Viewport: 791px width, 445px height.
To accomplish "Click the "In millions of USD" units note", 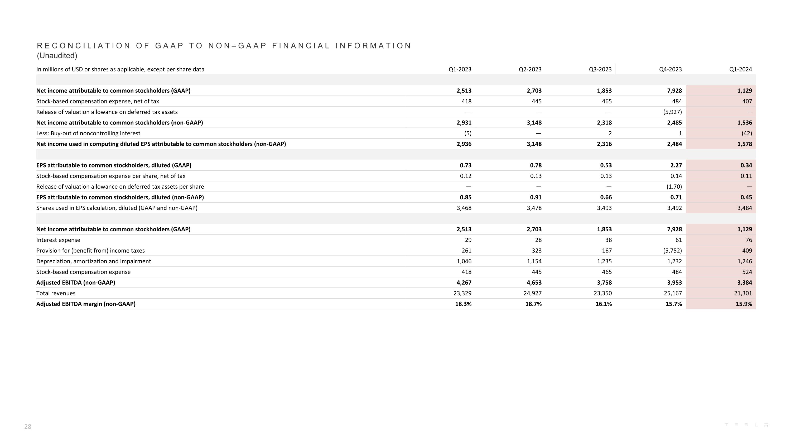I will (x=120, y=69).
